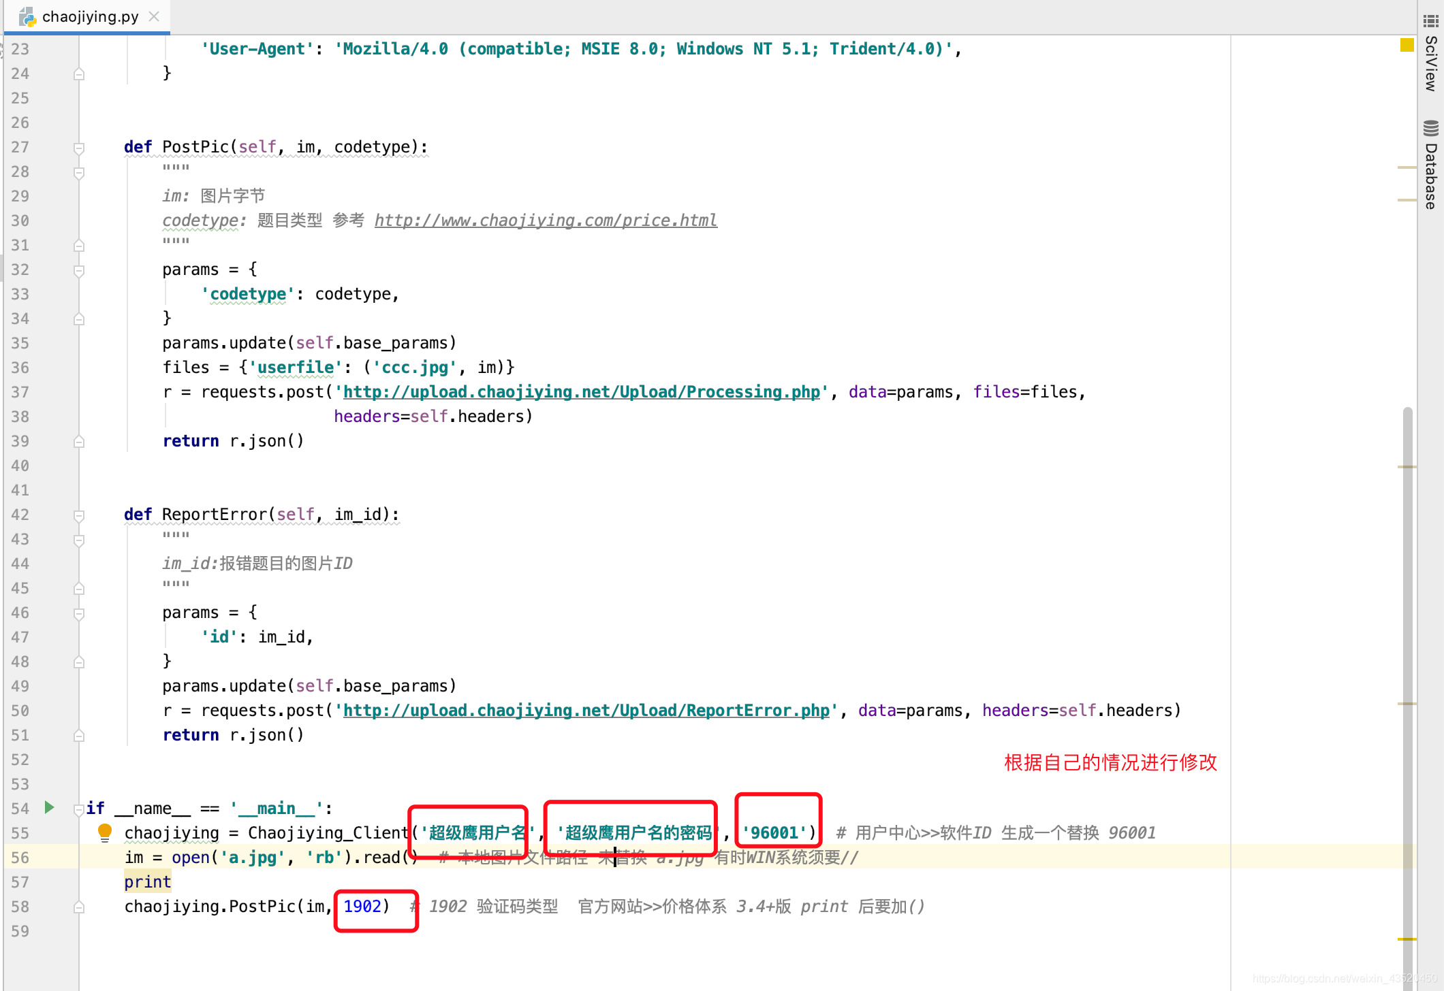The height and width of the screenshot is (991, 1444).
Task: Select the chaojiying.py editor tab
Action: coord(90,16)
